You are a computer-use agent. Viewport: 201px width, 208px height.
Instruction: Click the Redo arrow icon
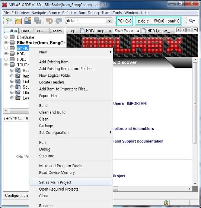pyautogui.click(x=59, y=21)
